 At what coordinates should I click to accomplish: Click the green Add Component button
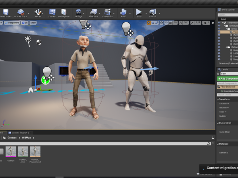coord(228,79)
